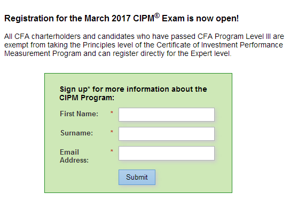This screenshot has height=201, width=298.
Task: Click the red asterisk beside First Name
Action: [x=112, y=112]
